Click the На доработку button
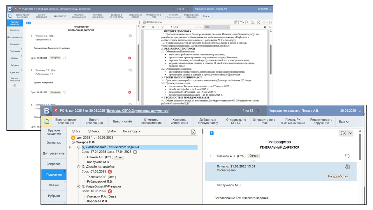373x210 pixels. (x=338, y=176)
